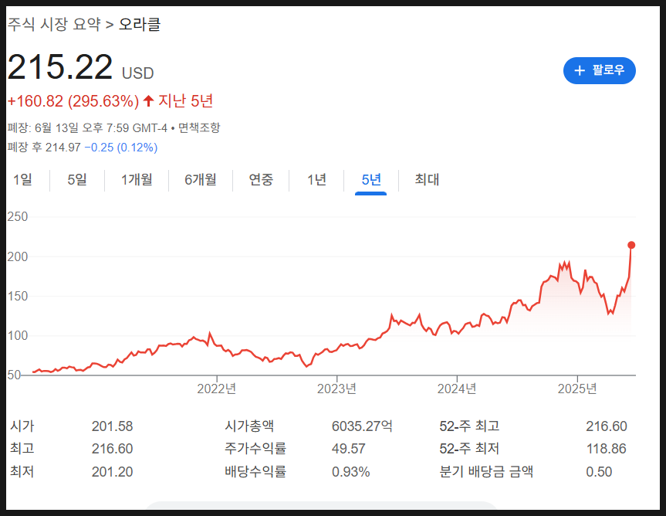Click the 100 y-axis label

coord(18,336)
